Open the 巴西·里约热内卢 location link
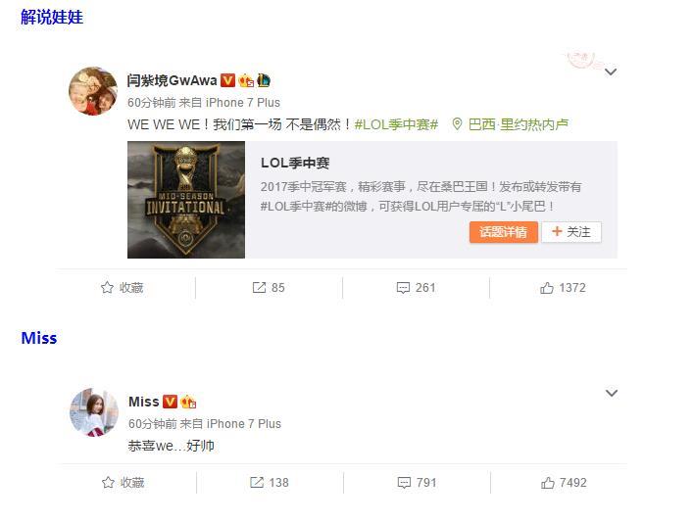Image resolution: width=693 pixels, height=524 pixels. tap(518, 124)
